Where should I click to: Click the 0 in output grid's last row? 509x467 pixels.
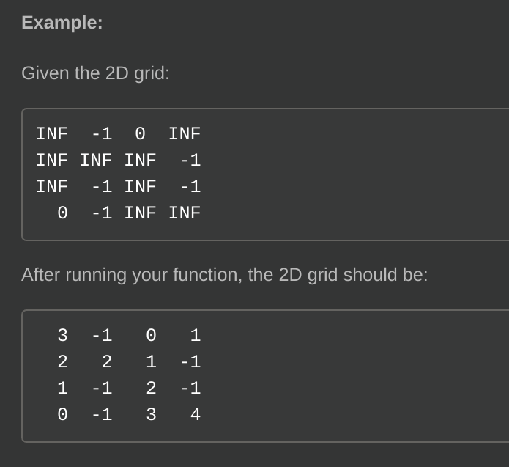click(x=63, y=415)
